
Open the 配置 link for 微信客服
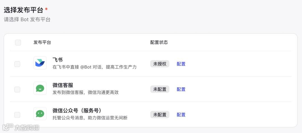181,89
